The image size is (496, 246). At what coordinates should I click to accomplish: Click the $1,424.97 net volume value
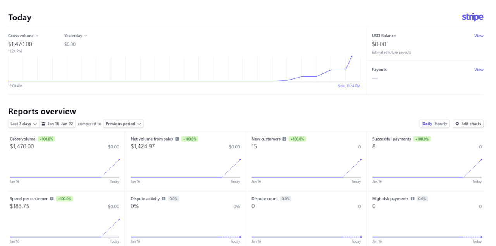point(143,147)
